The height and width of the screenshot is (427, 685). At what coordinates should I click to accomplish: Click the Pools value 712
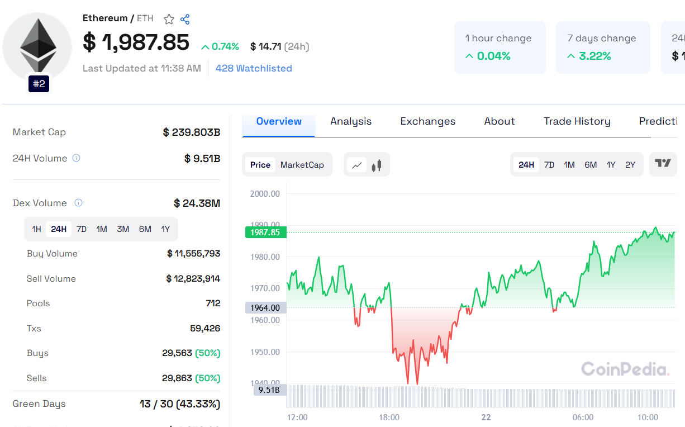click(x=213, y=303)
